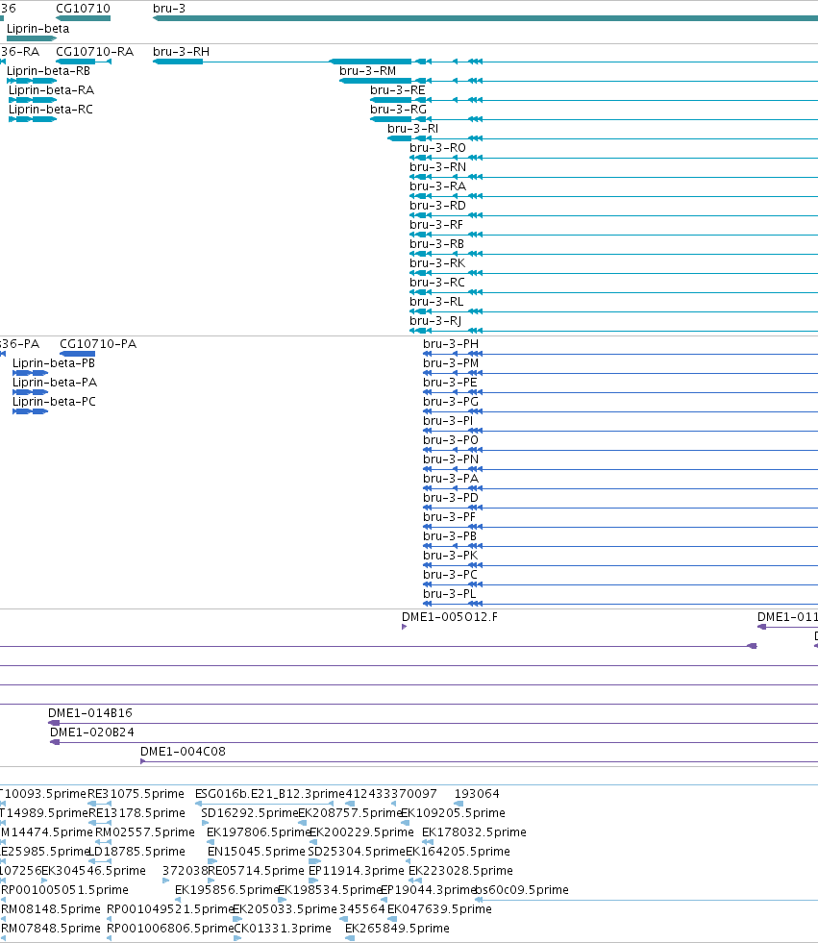Select transcript bru-3-RB

436,244
